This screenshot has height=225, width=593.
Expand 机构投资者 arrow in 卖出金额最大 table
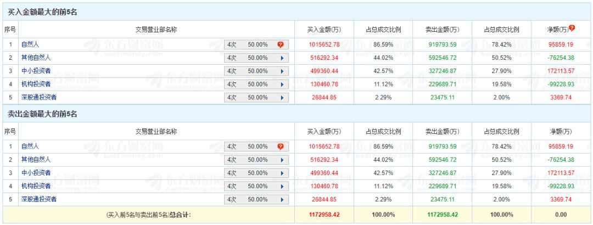click(x=281, y=187)
